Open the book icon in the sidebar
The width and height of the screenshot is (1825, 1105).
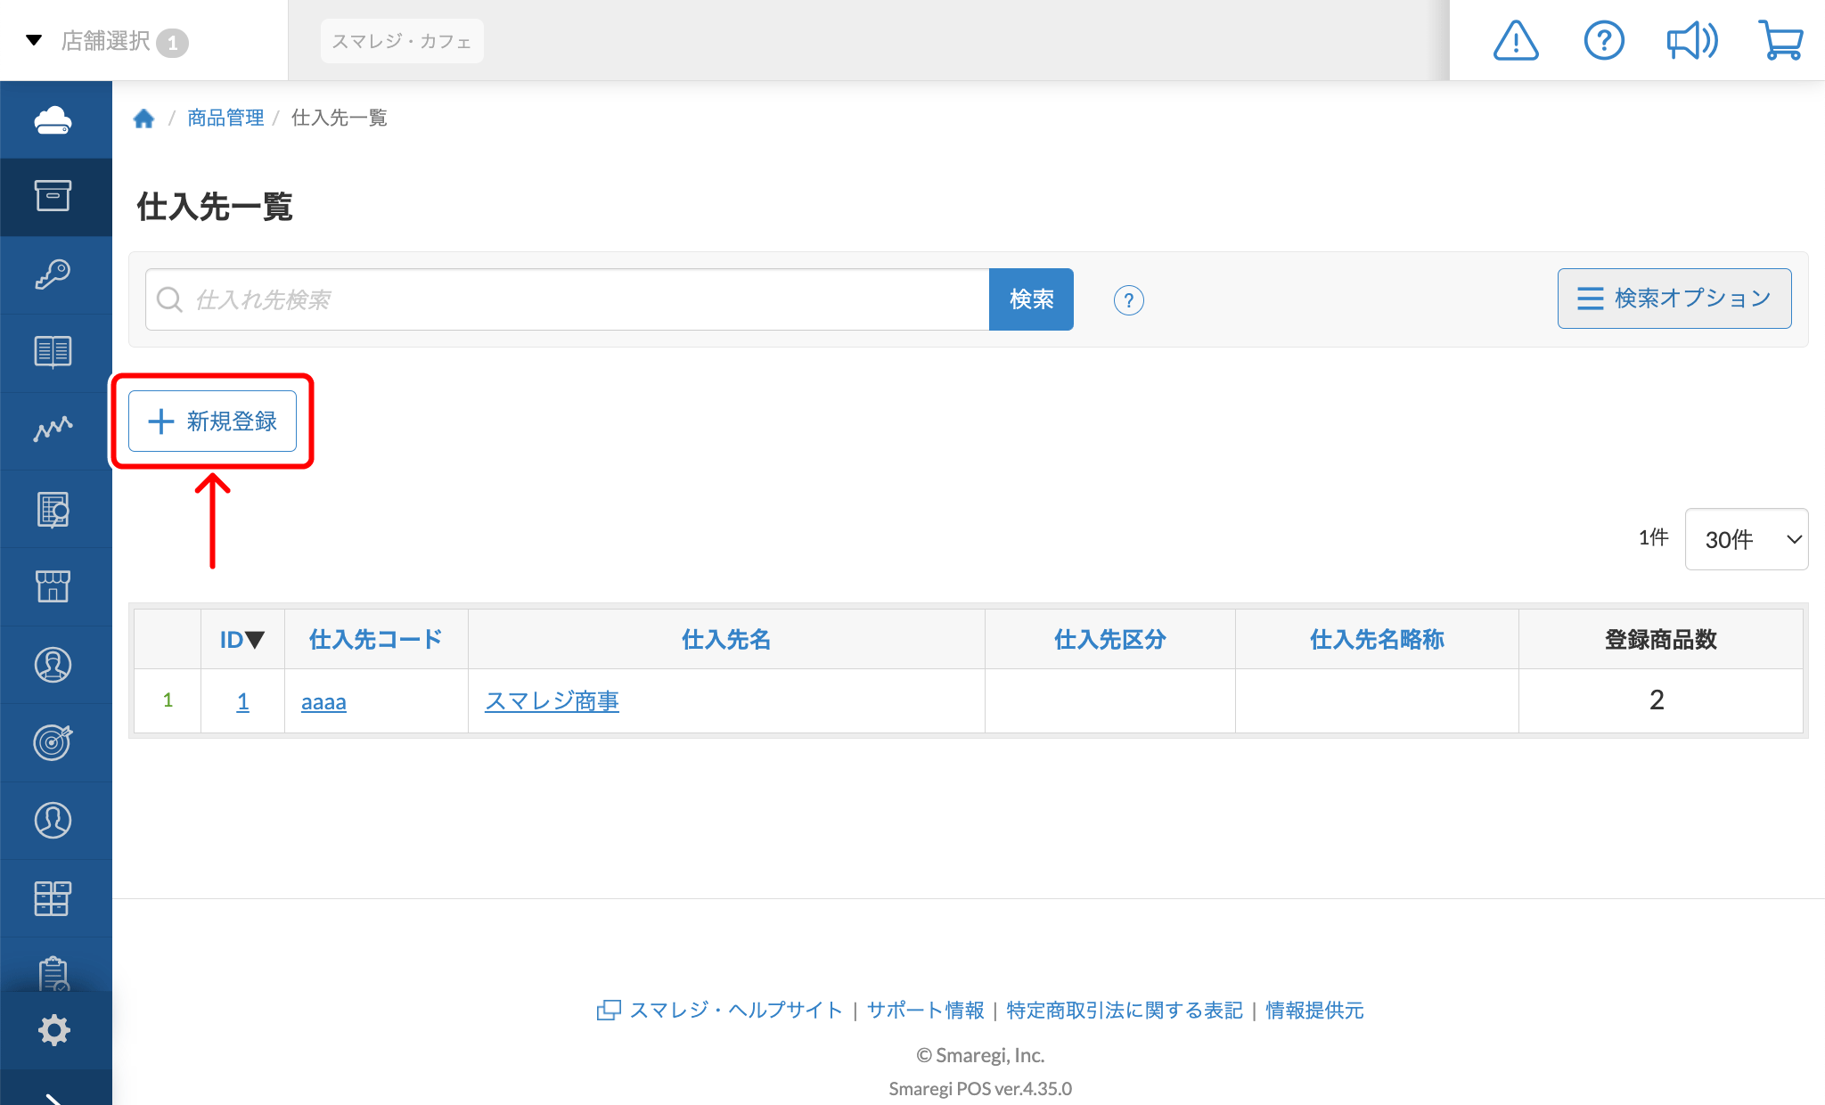click(x=55, y=352)
